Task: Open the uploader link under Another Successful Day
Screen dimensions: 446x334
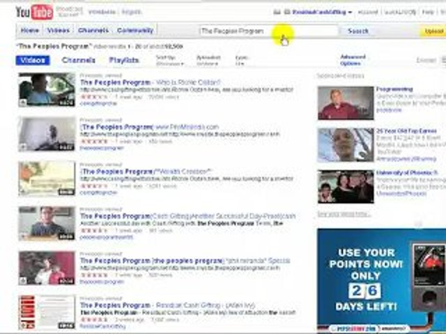Action: coord(106,237)
